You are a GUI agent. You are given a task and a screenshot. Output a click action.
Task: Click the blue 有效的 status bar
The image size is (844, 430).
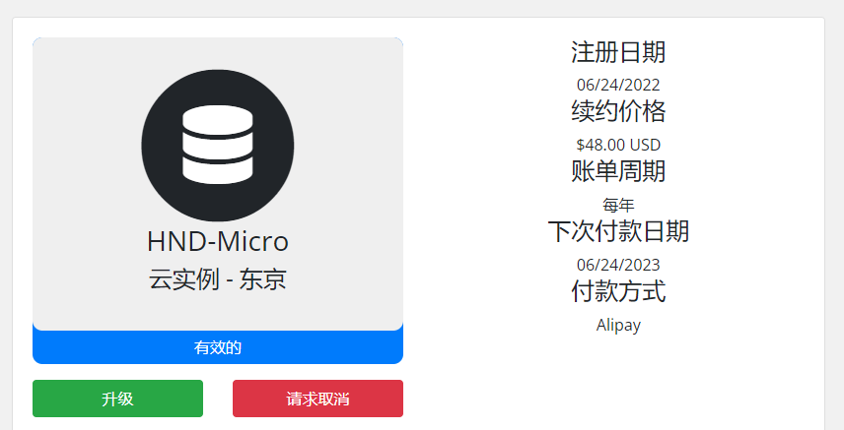(217, 347)
